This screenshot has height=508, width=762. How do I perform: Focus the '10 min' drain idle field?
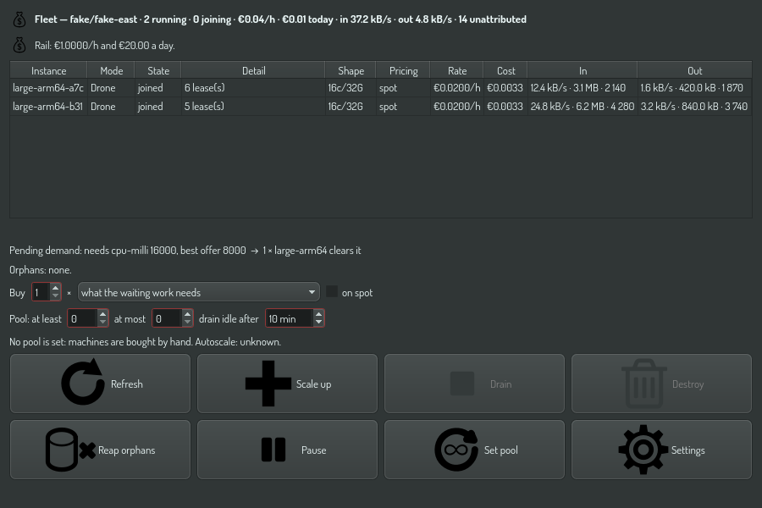pyautogui.click(x=290, y=318)
